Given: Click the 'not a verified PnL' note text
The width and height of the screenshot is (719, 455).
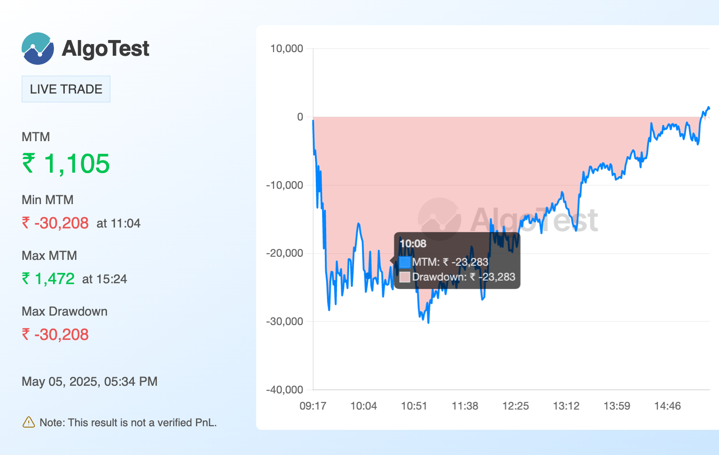Looking at the screenshot, I should (x=128, y=423).
